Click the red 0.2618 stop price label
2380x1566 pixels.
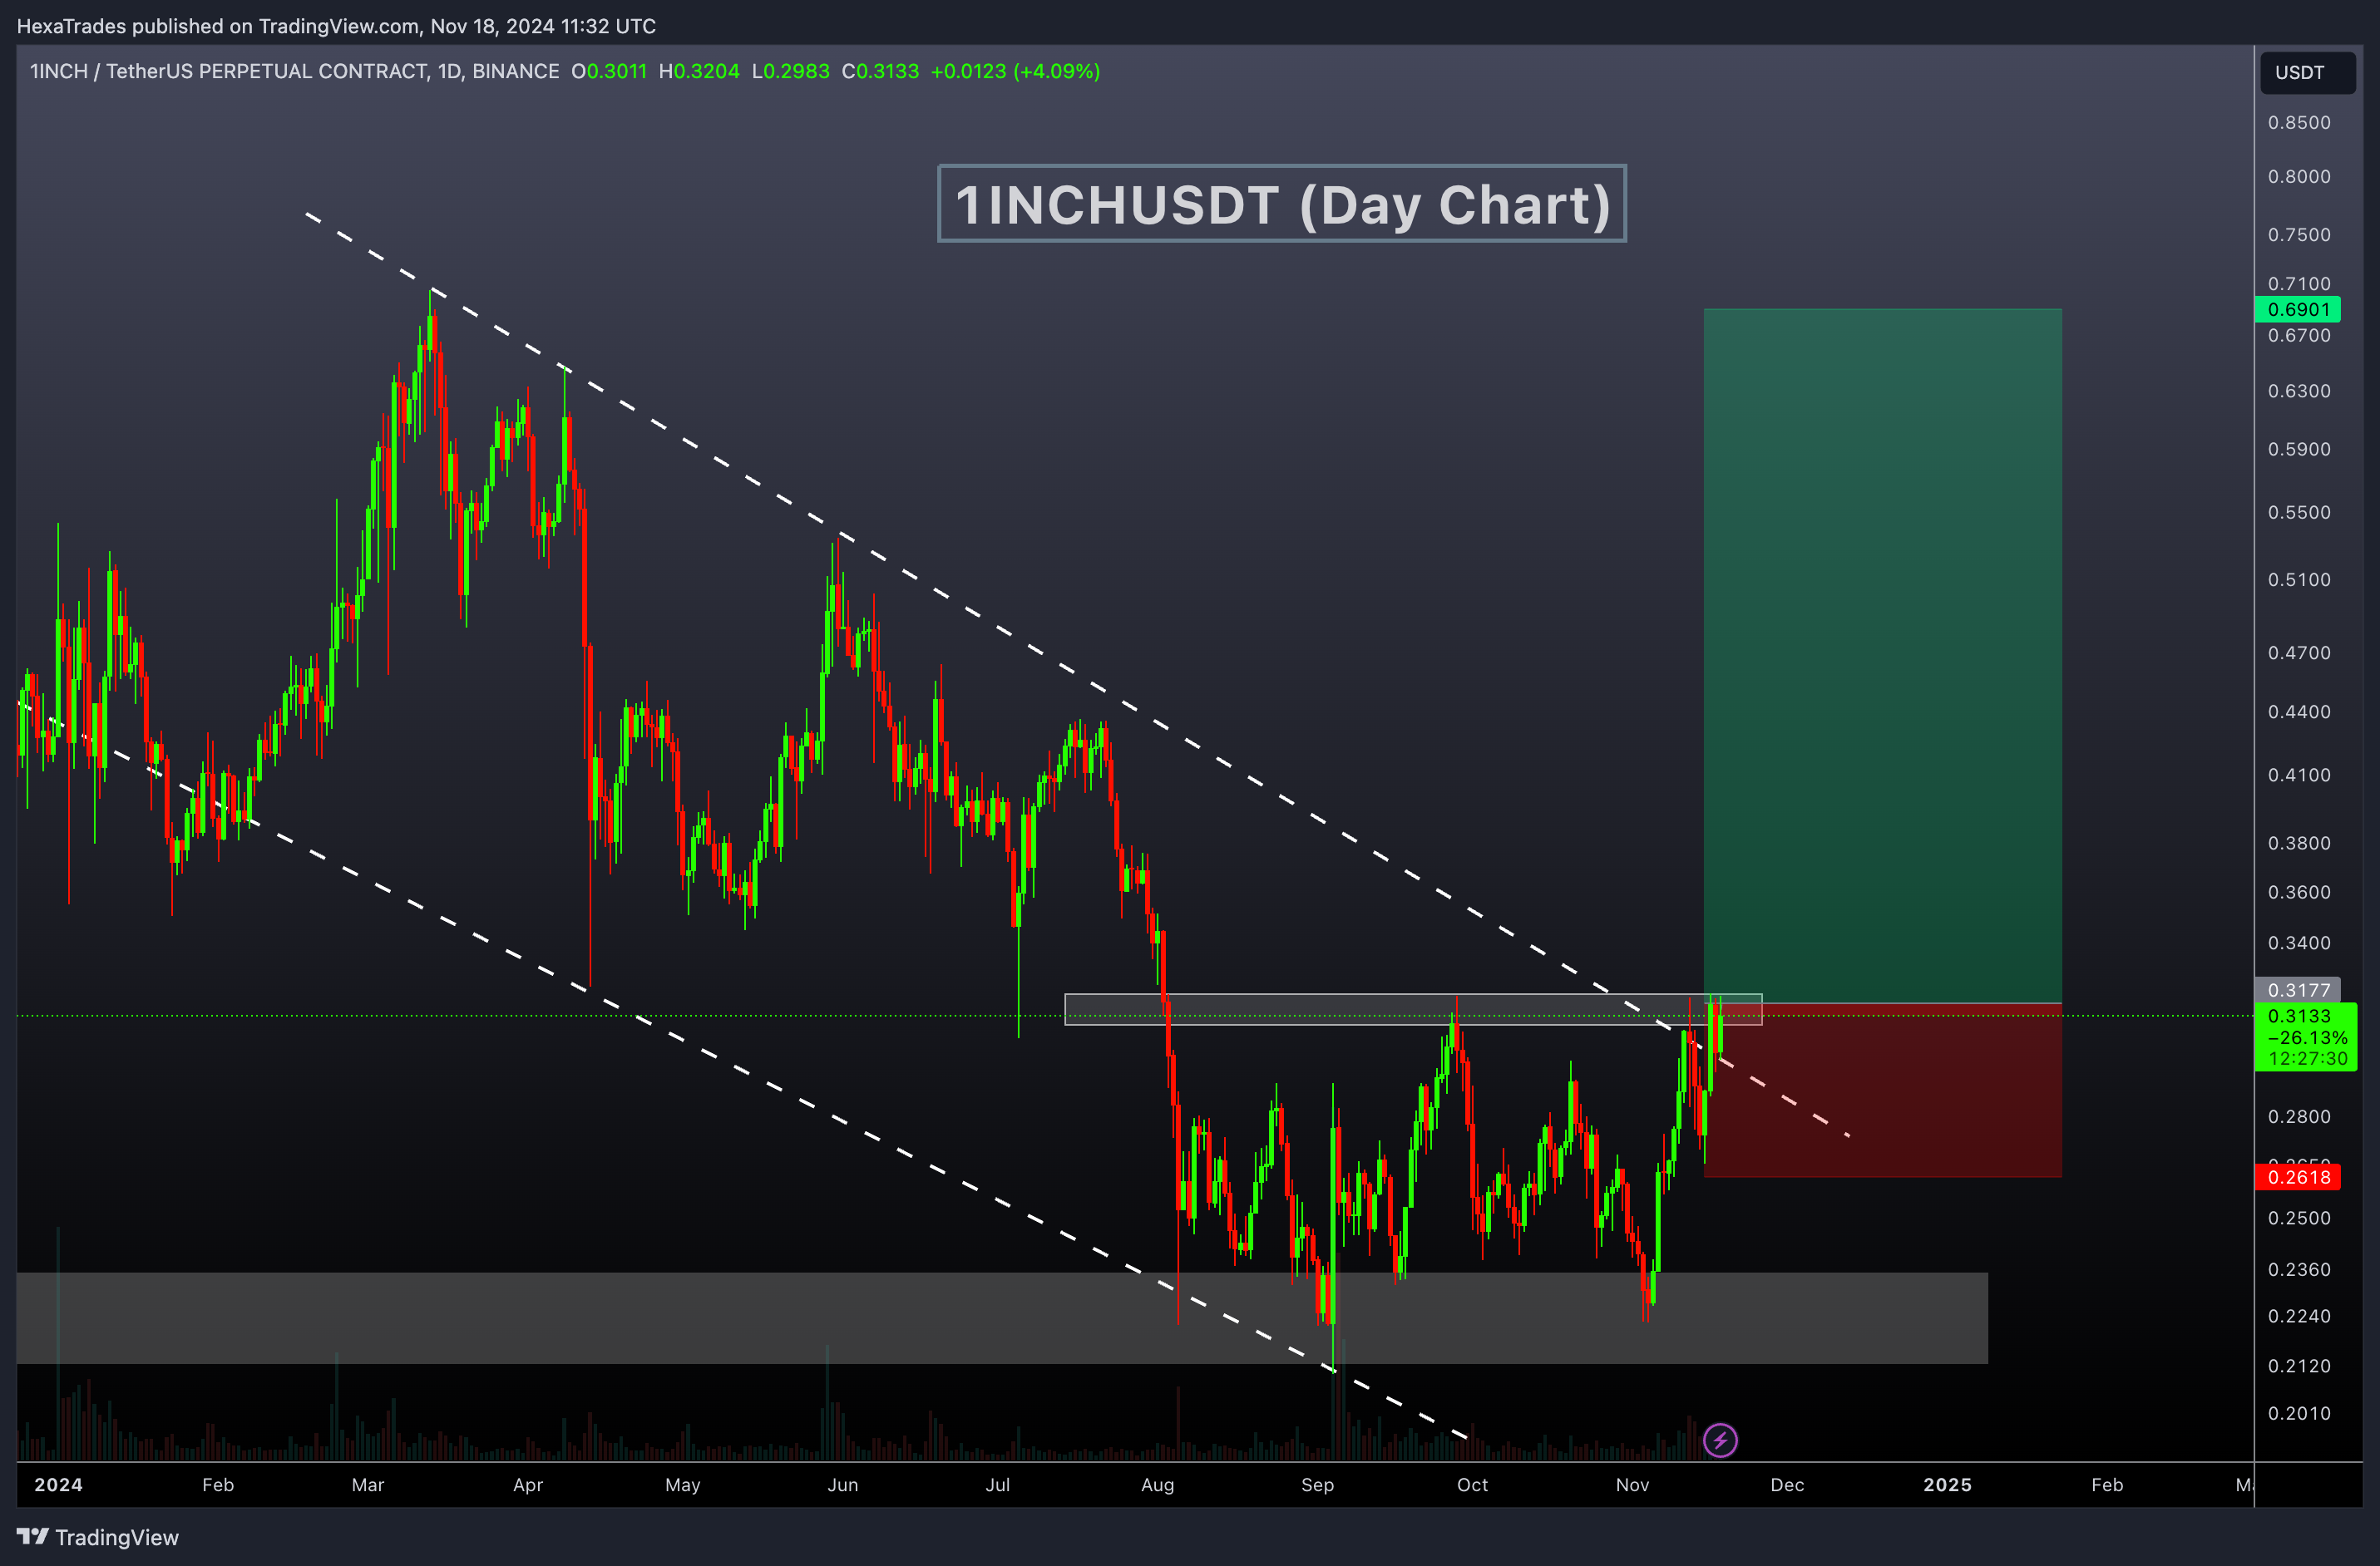[2298, 1177]
